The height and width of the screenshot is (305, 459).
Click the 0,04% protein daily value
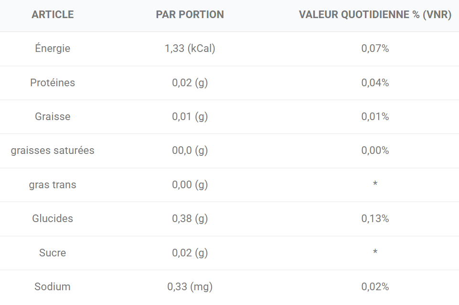(375, 82)
